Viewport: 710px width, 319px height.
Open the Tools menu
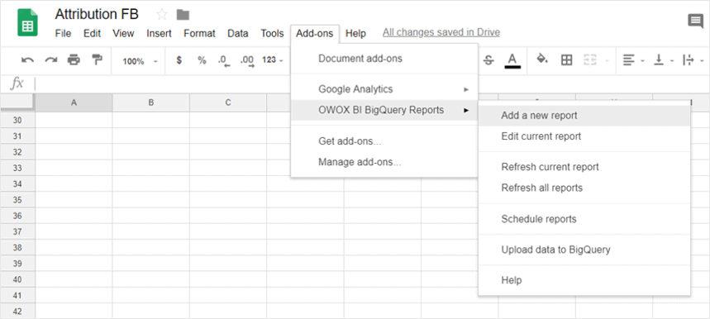(272, 33)
